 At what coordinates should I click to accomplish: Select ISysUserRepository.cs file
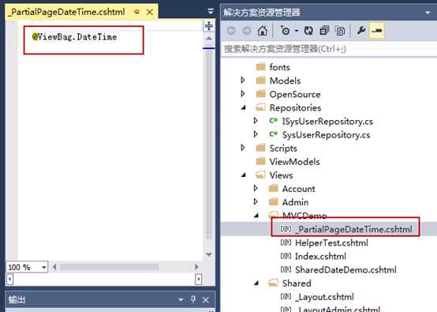327,122
